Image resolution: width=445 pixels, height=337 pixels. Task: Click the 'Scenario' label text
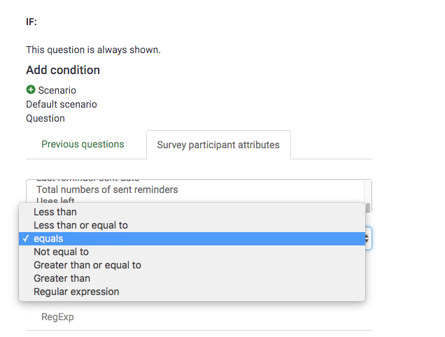pyautogui.click(x=57, y=90)
